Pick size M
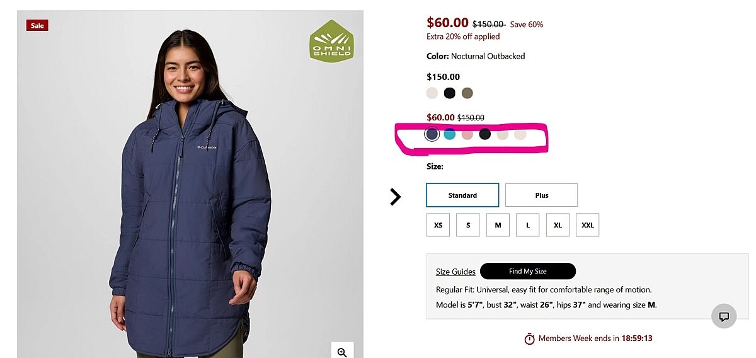 [x=498, y=225]
